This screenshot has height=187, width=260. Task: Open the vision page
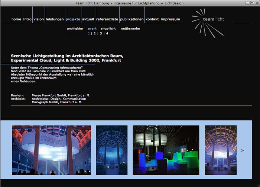39,19
